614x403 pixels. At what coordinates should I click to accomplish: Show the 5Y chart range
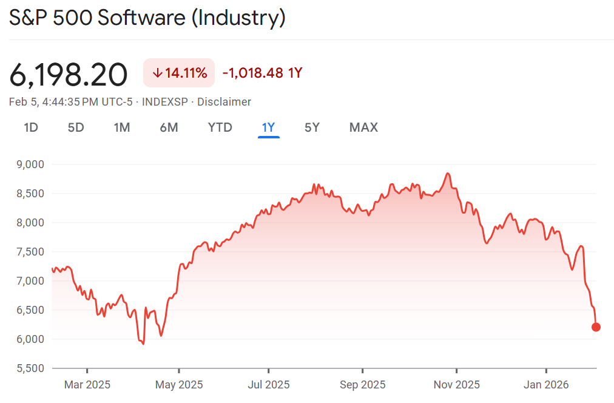point(312,127)
